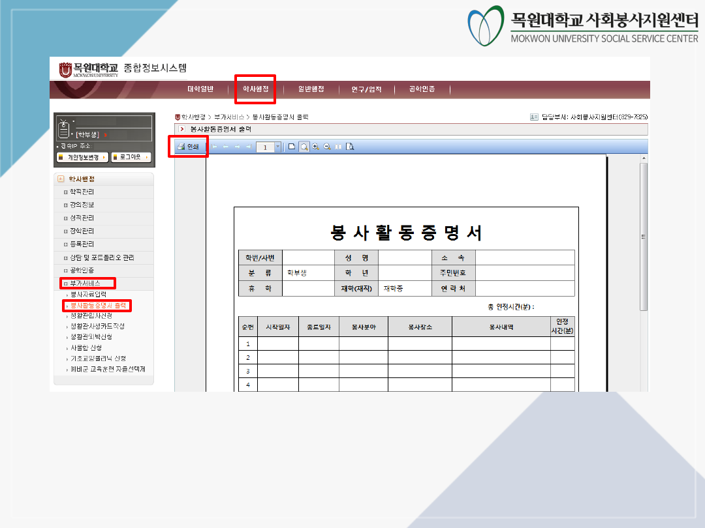This screenshot has height=528, width=705.
Task: Click the zoom out magnifier icon
Action: [327, 147]
